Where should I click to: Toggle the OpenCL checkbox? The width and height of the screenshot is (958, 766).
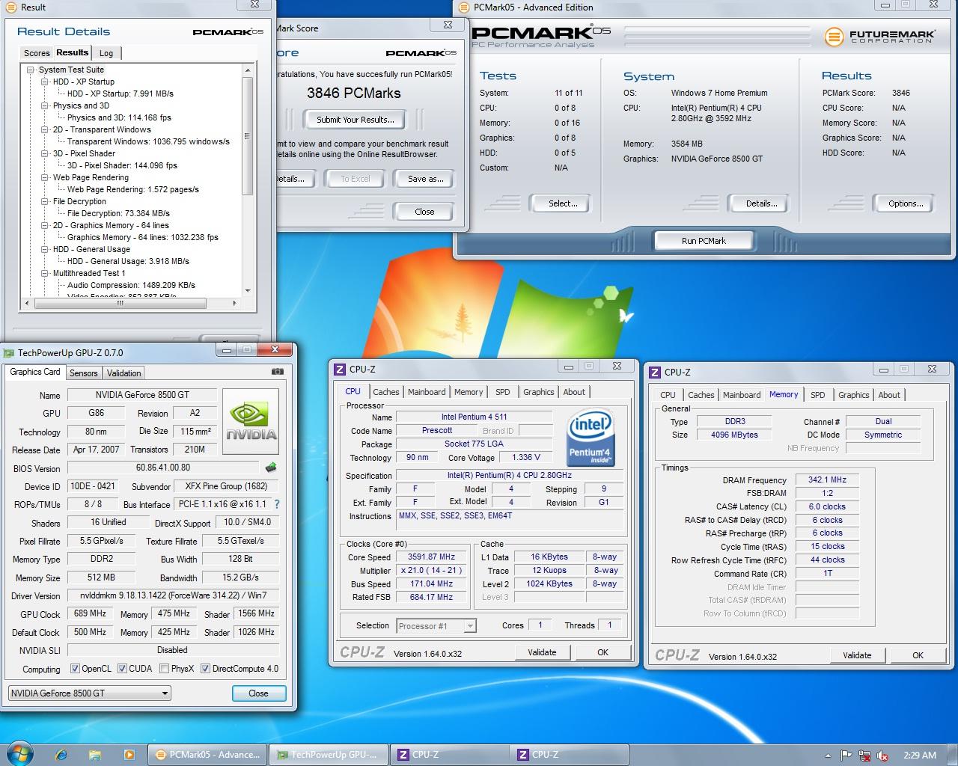click(75, 669)
